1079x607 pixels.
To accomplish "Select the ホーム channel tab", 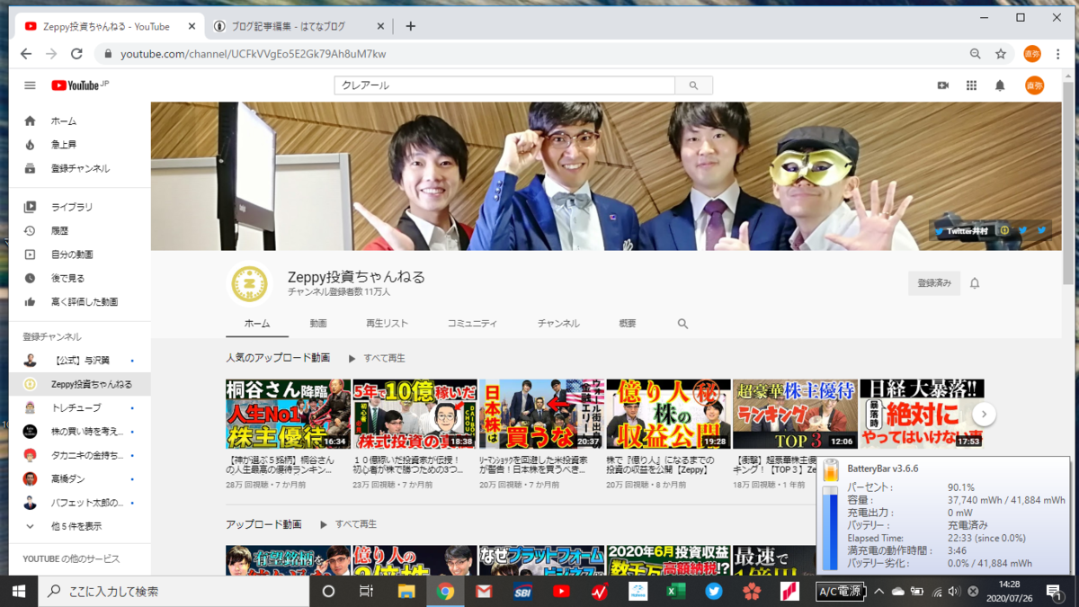I will (x=257, y=324).
